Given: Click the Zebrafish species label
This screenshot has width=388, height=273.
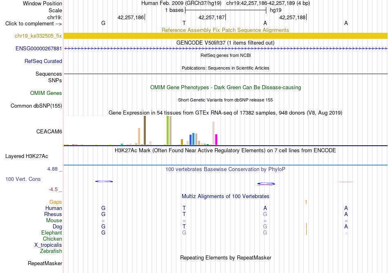Looking at the screenshot, I should click(x=51, y=251).
